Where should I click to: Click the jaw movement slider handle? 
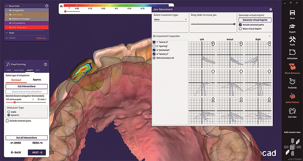[234, 24]
